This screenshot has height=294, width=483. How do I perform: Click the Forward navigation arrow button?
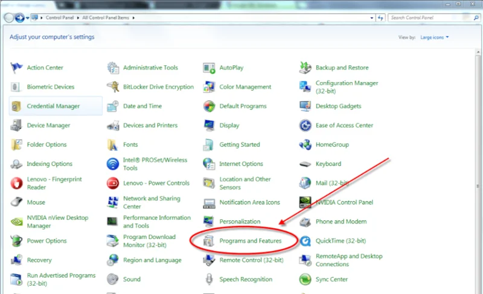(20, 18)
